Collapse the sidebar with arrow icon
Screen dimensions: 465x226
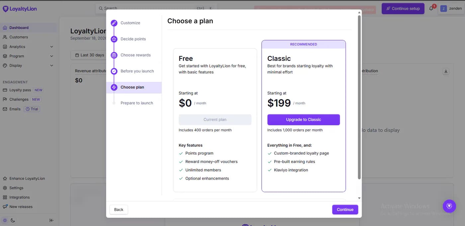pyautogui.click(x=51, y=220)
